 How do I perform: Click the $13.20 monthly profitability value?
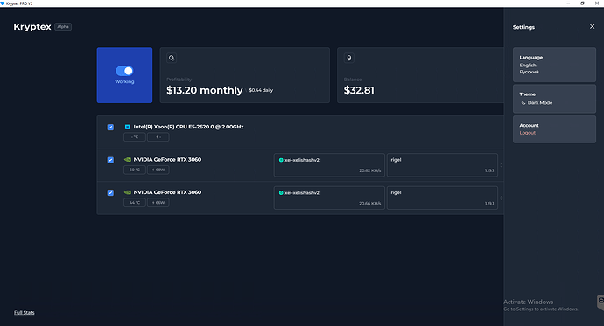coord(205,90)
